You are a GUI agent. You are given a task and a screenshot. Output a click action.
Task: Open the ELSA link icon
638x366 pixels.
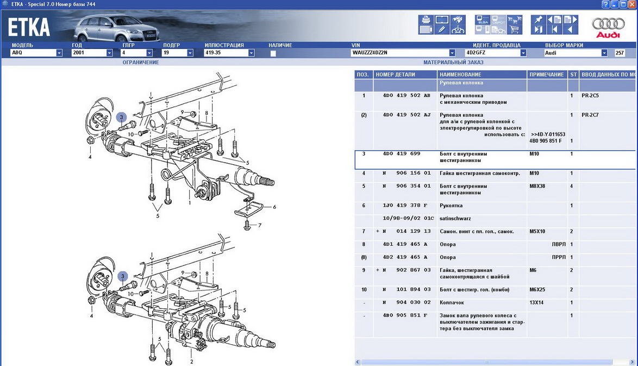[x=483, y=20]
